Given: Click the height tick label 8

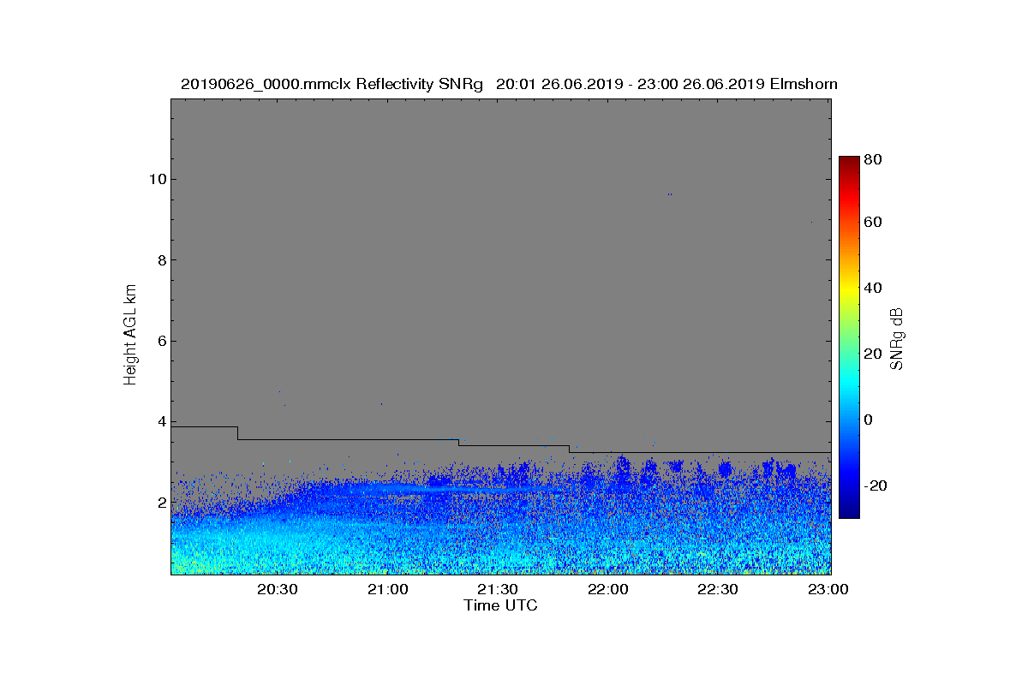Looking at the screenshot, I should (161, 260).
